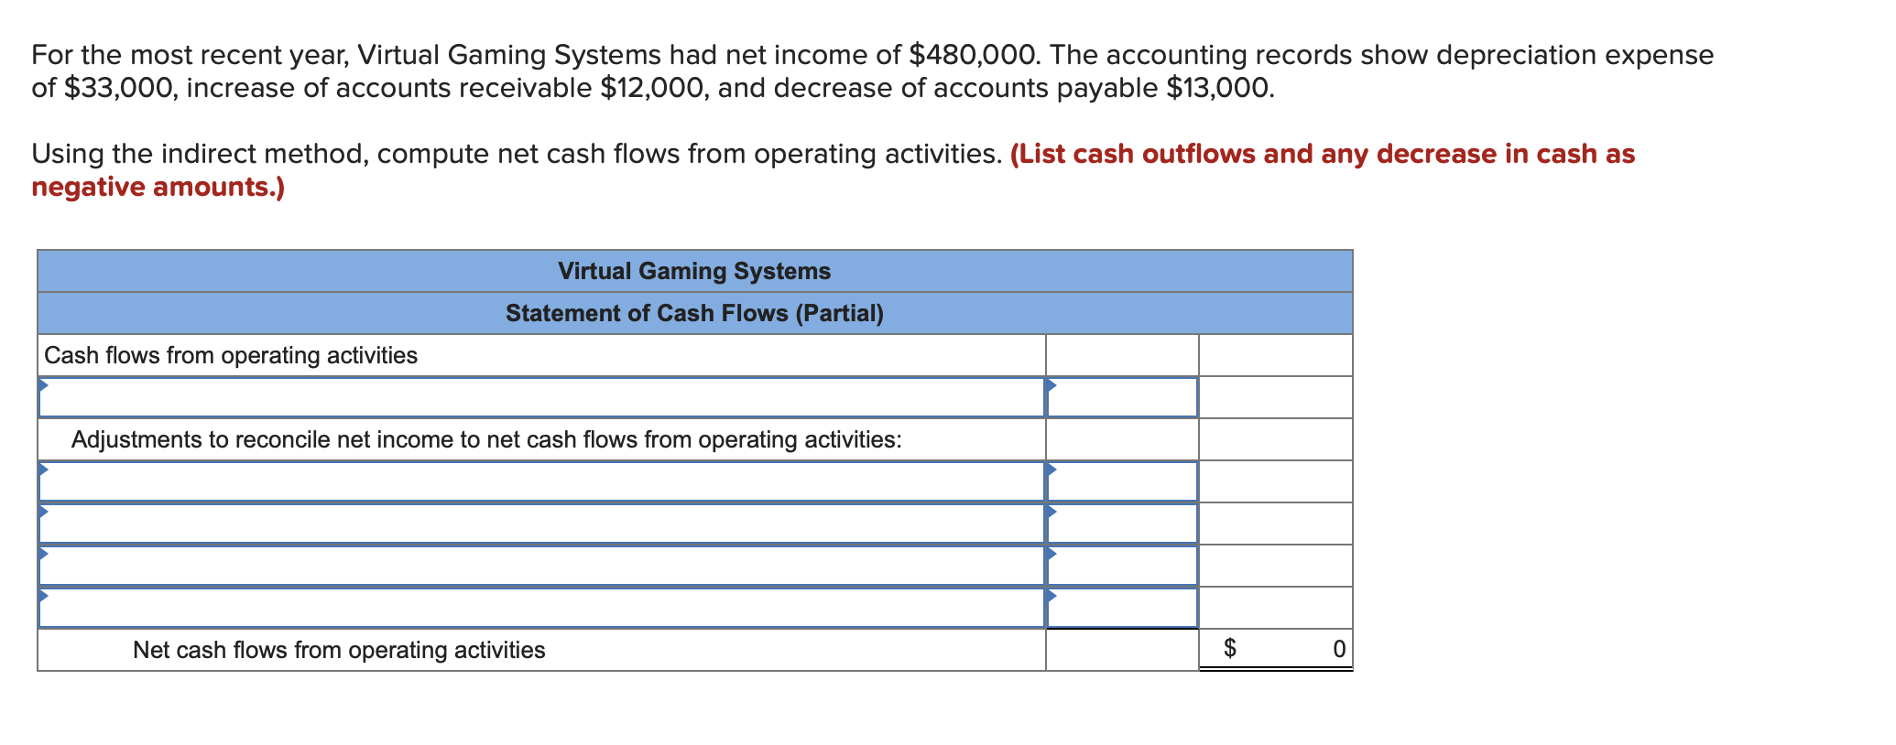Click the Adjustments to reconcile net income label

tap(486, 439)
